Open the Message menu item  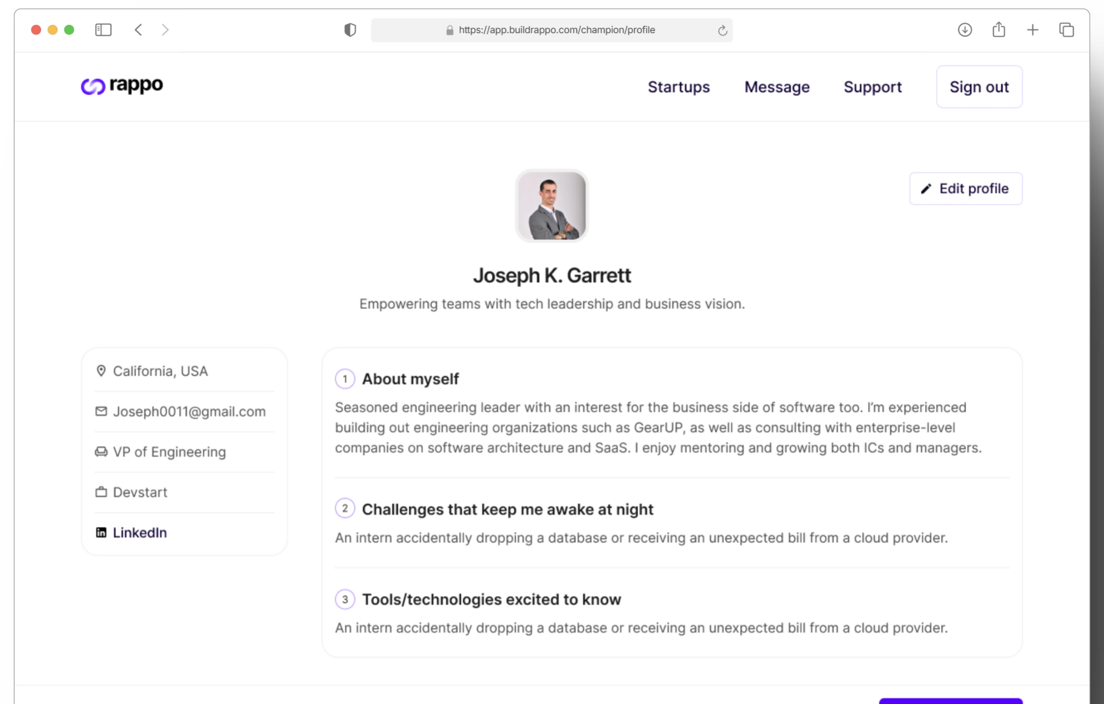click(777, 87)
